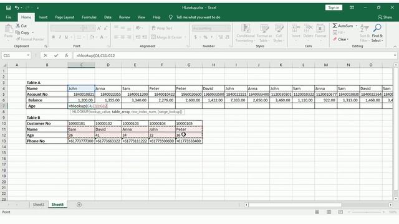399x224 pixels.
Task: Click the Share person icon
Action: click(380, 17)
